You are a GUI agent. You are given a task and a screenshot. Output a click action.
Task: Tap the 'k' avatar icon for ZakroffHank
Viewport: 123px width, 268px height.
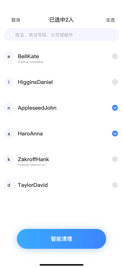[9, 159]
